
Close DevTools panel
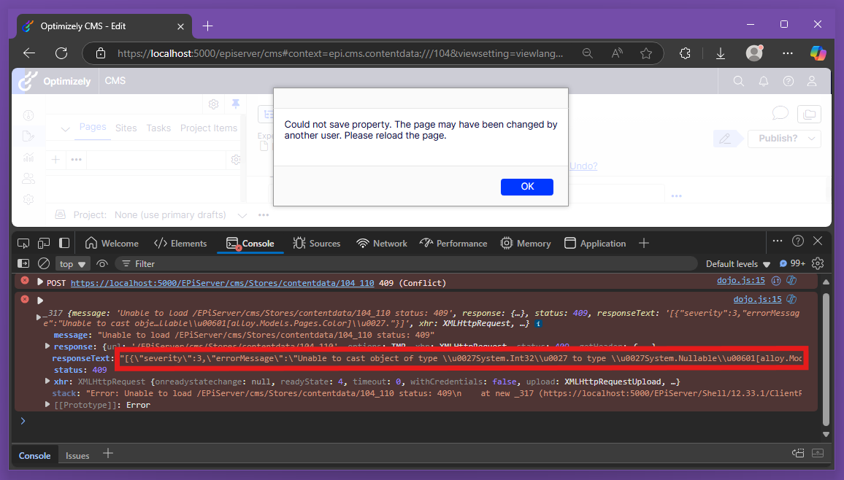(x=818, y=241)
